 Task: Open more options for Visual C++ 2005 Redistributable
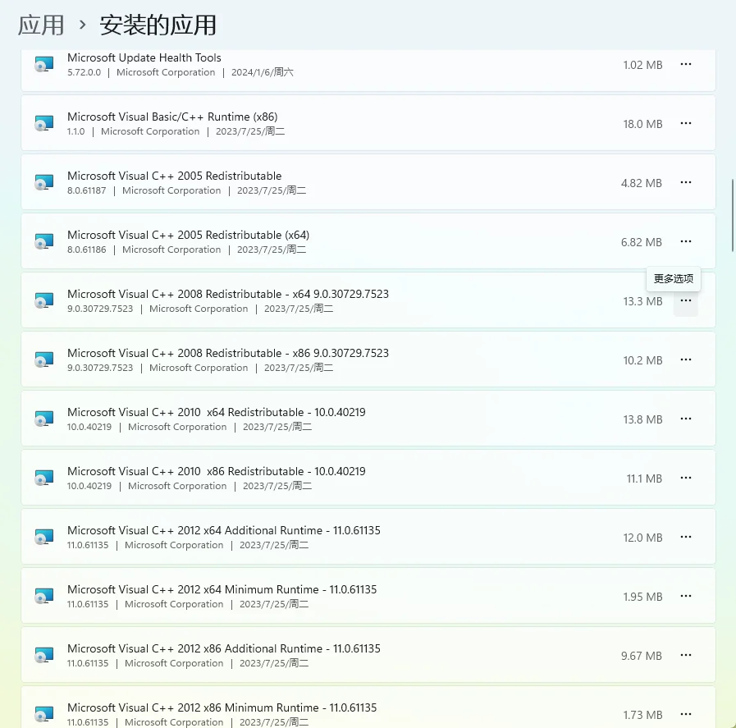tap(686, 182)
